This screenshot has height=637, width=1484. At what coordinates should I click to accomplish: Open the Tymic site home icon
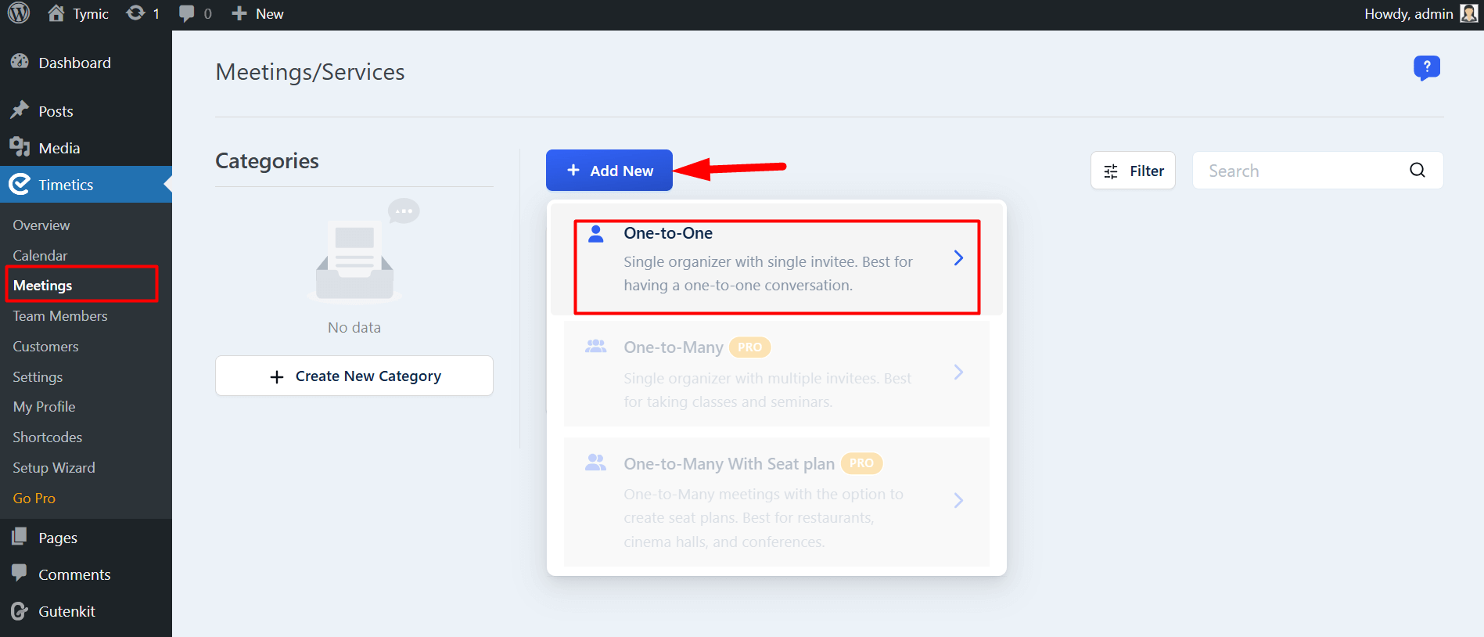click(x=56, y=13)
